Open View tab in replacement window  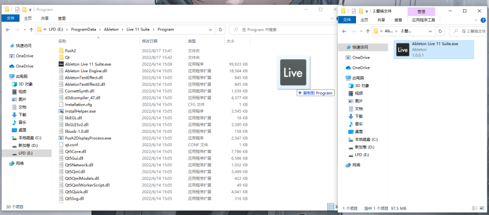pos(398,20)
